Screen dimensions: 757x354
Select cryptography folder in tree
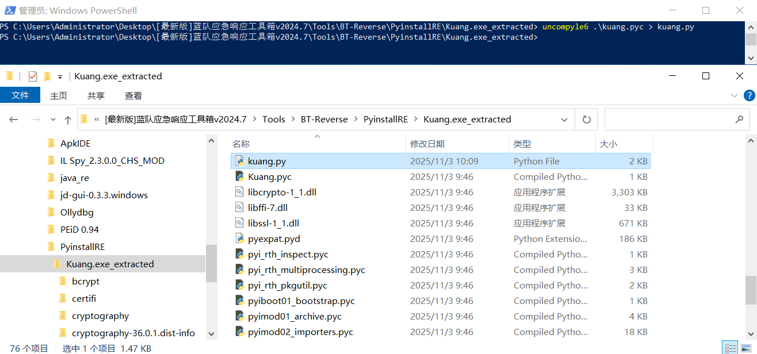click(x=100, y=316)
